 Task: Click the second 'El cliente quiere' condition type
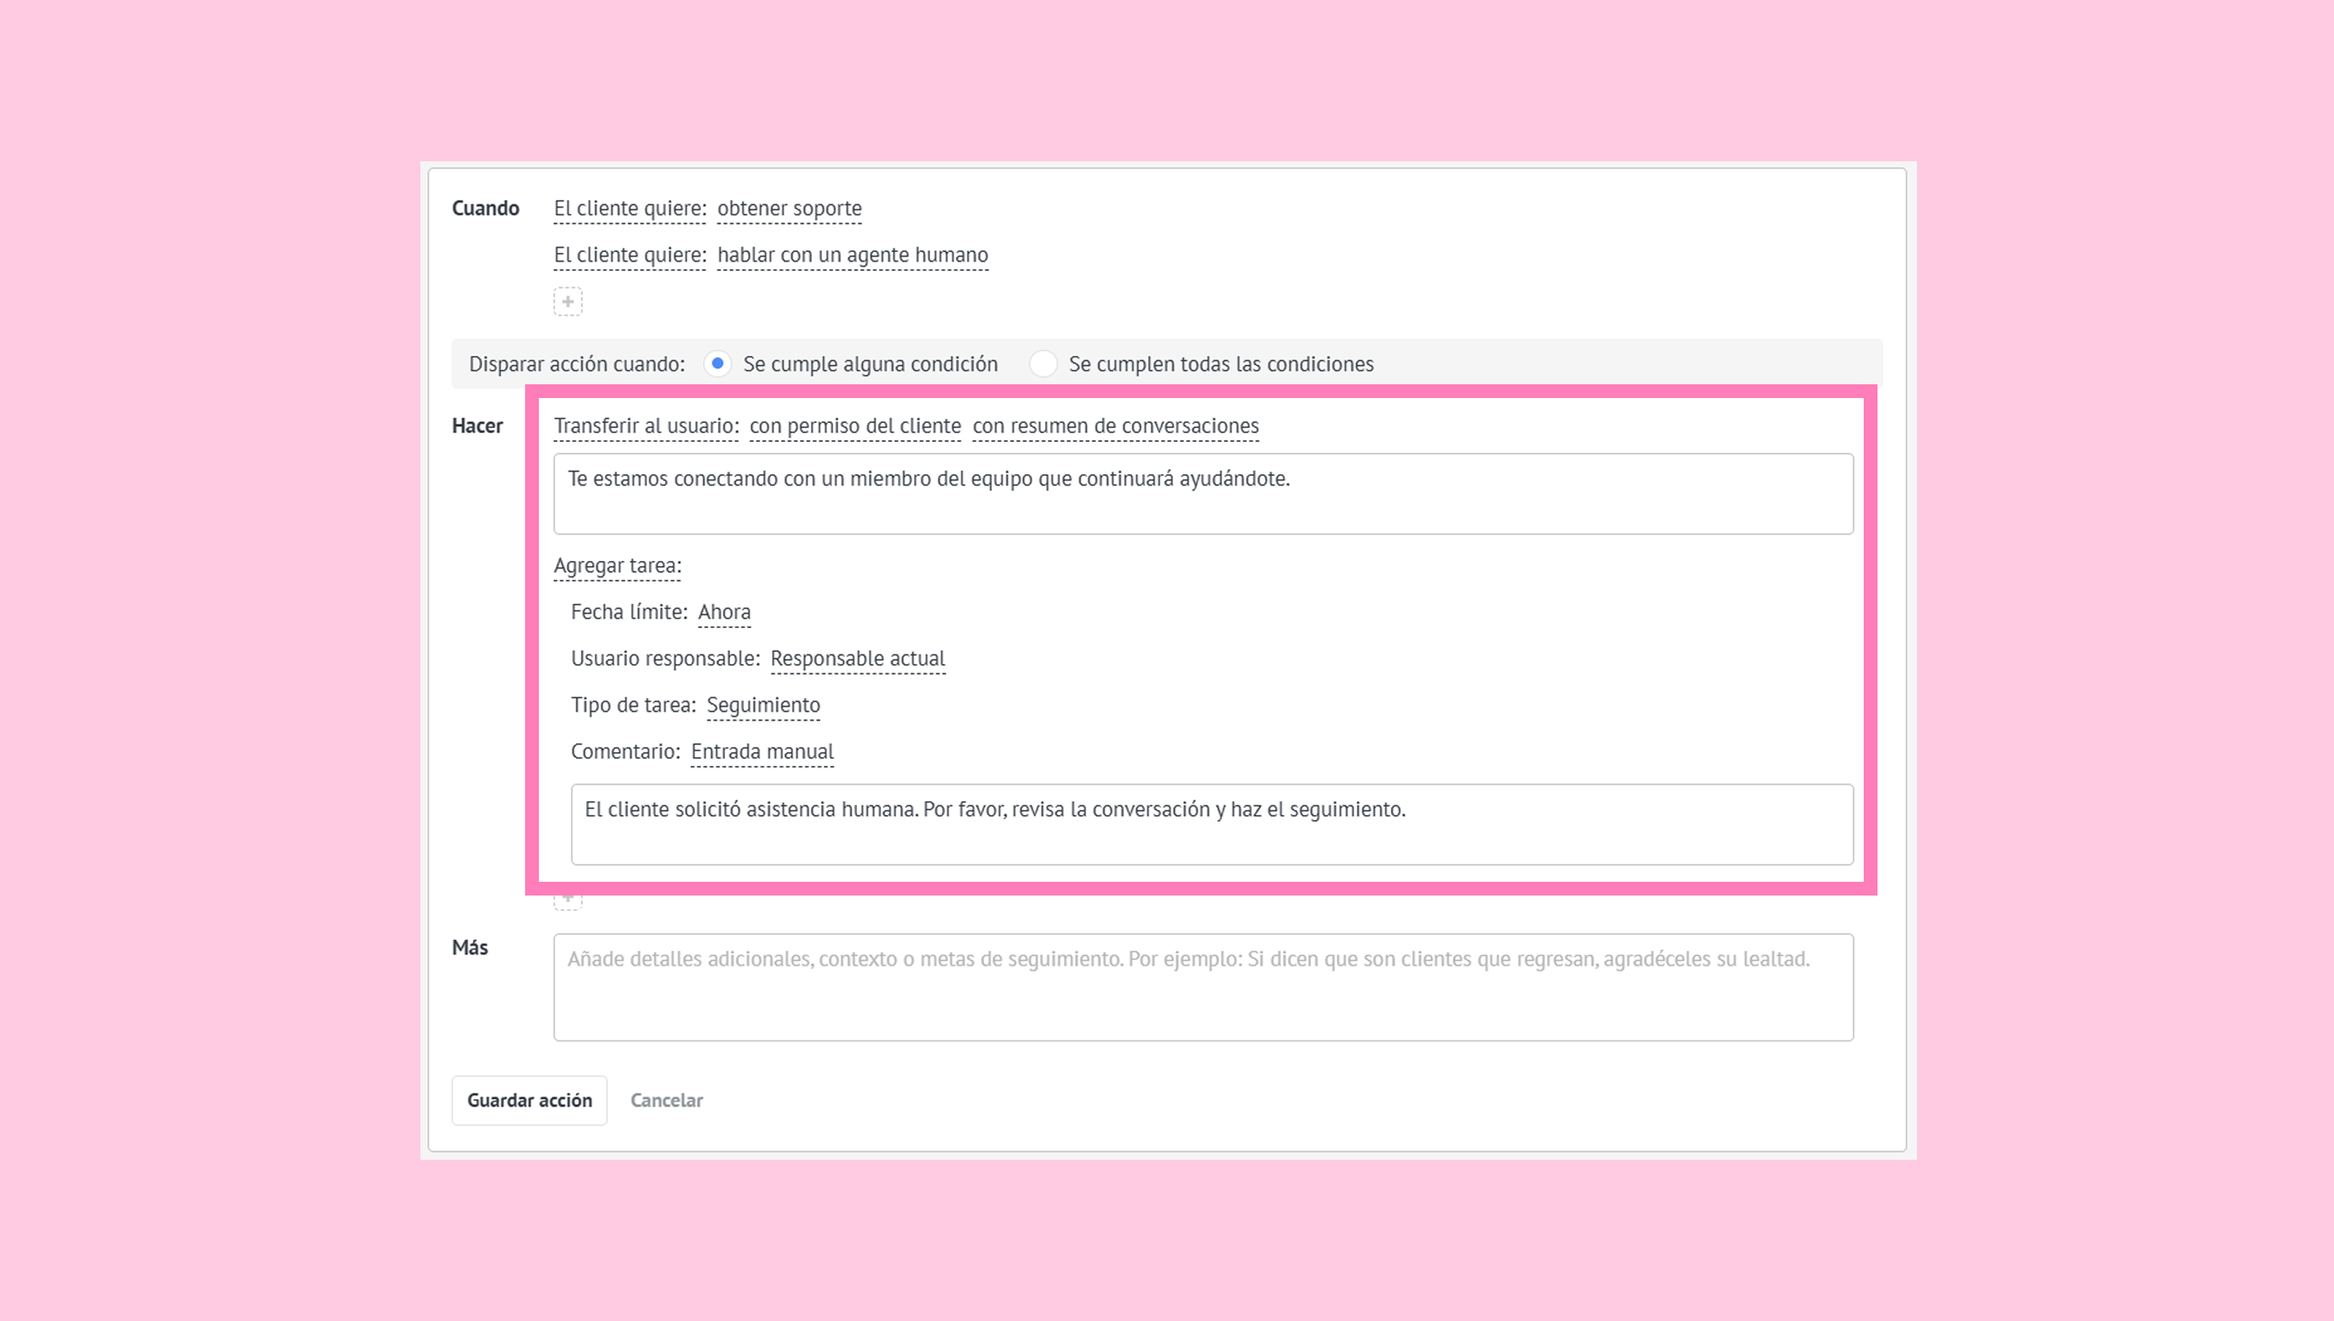629,255
